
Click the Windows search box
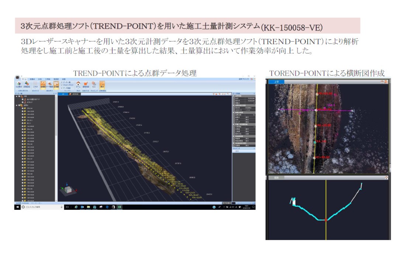(42, 207)
